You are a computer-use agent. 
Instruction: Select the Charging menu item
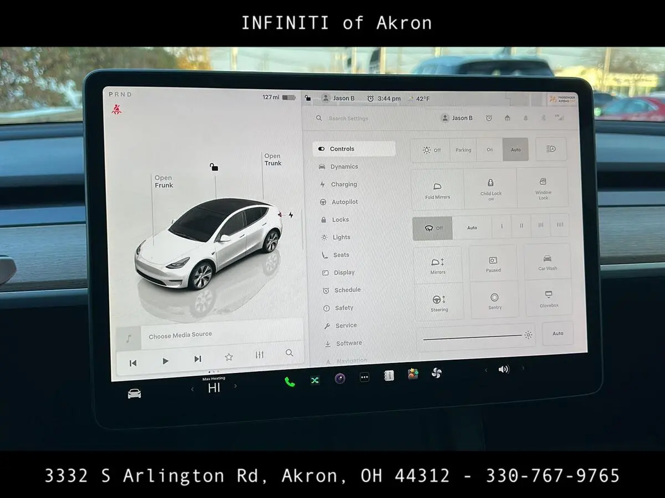point(344,184)
